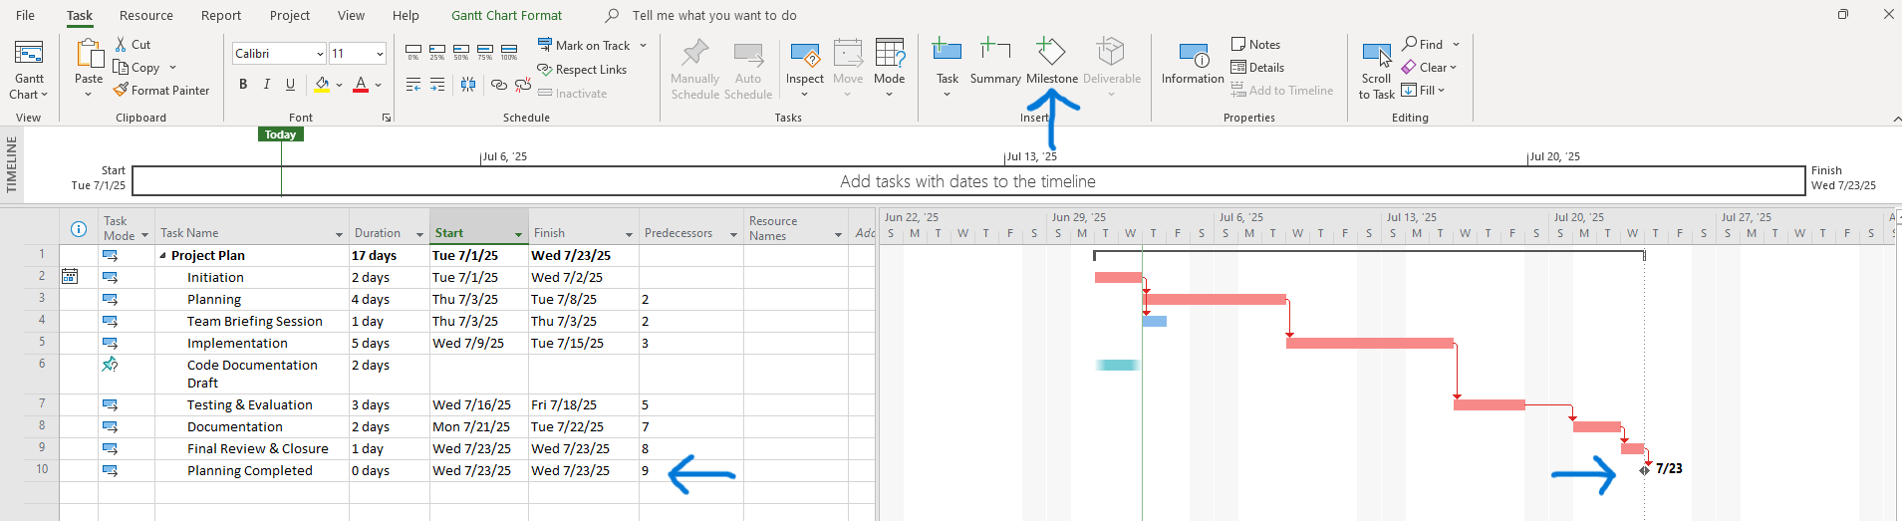Activate the Format Painter
This screenshot has width=1902, height=521.
(x=161, y=91)
